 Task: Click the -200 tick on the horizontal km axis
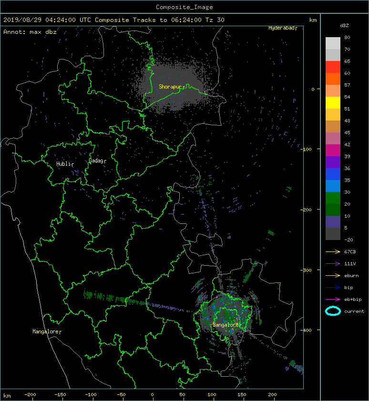tap(30, 395)
